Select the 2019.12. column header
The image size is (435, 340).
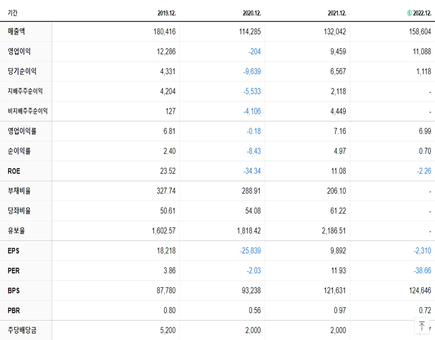(x=167, y=13)
